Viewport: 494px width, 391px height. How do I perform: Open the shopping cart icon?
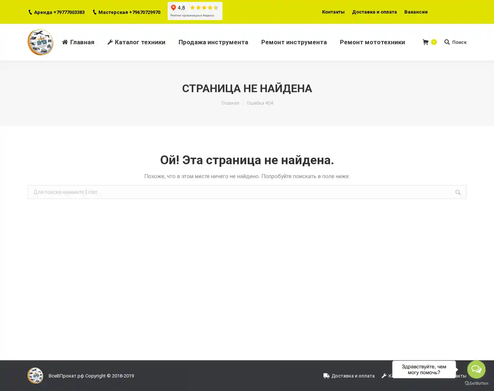point(426,42)
